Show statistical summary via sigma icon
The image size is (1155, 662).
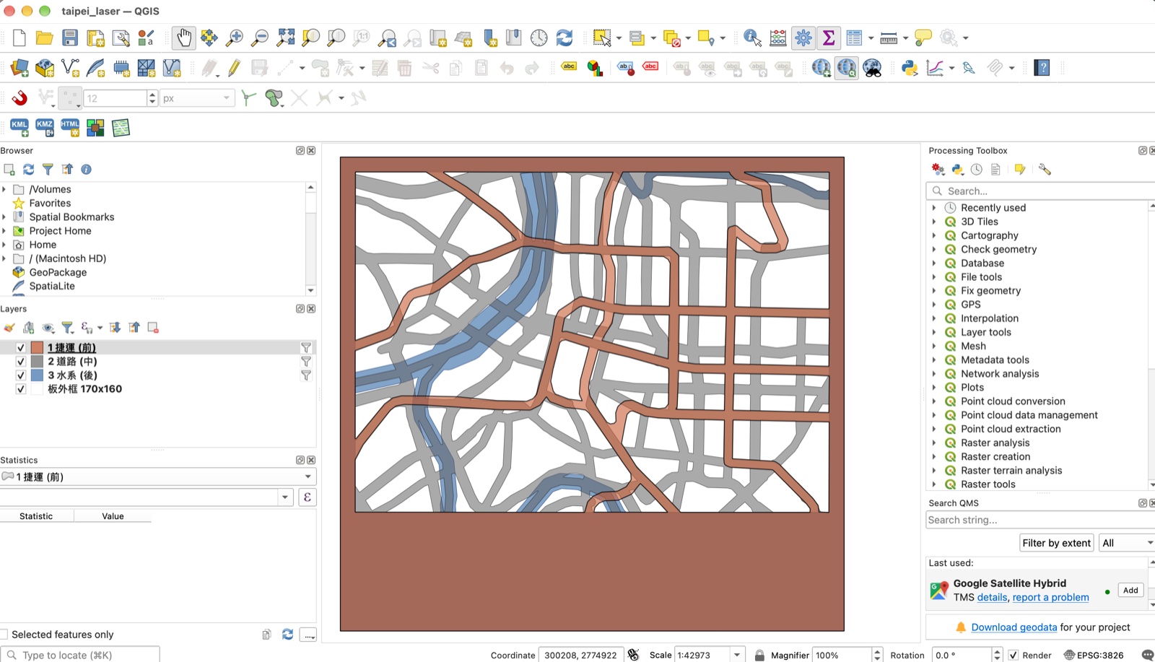(x=829, y=38)
